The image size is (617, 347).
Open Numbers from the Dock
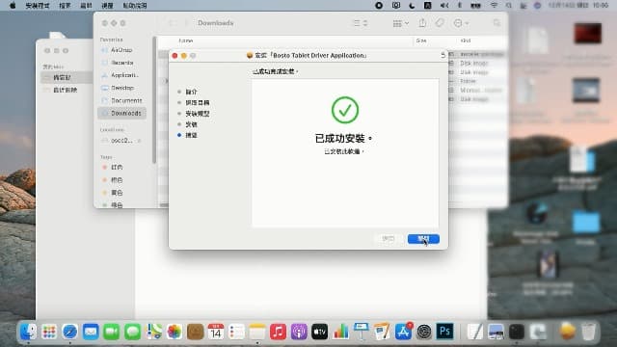tap(340, 332)
